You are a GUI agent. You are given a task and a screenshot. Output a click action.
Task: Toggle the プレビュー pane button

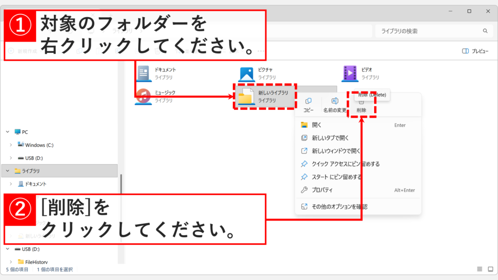coord(475,51)
